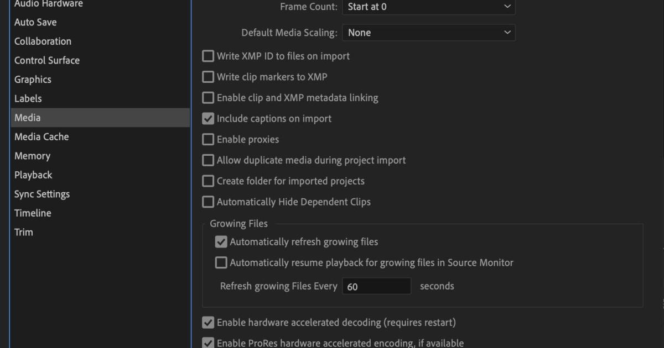Allow duplicate media during project import

pos(208,160)
